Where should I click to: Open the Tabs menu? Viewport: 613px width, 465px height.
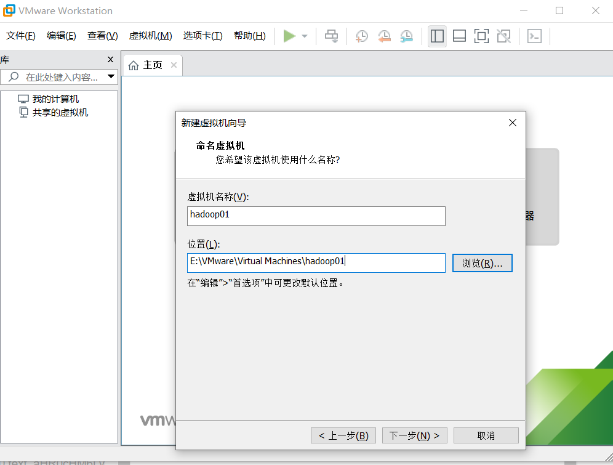pos(203,36)
